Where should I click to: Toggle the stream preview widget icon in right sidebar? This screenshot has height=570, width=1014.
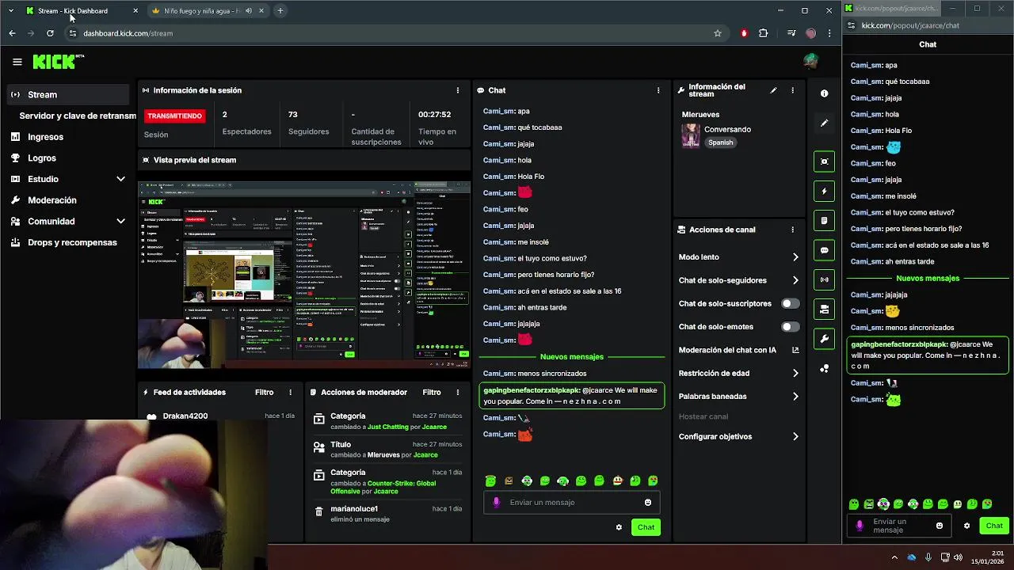click(824, 161)
